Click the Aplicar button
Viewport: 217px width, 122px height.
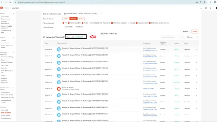195,31
